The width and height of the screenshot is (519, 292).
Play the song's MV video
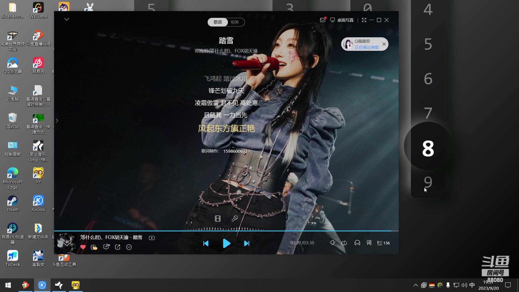(152, 238)
